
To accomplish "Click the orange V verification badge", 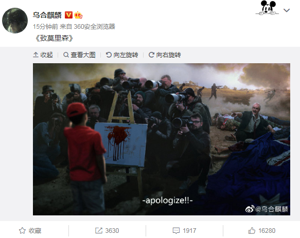I will pos(68,15).
